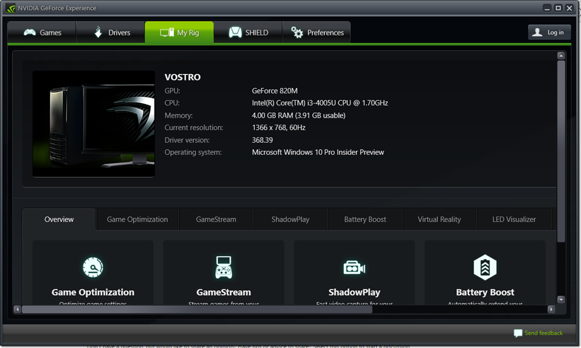Viewport: 581px width, 348px height.
Task: Open the SHIELD tab
Action: 248,32
